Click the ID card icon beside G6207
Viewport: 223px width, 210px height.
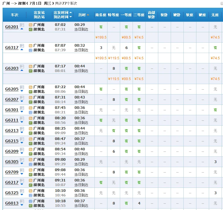(22, 98)
